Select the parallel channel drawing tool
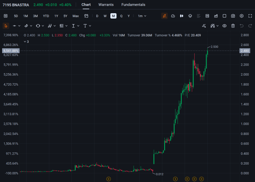 tap(26, 26)
